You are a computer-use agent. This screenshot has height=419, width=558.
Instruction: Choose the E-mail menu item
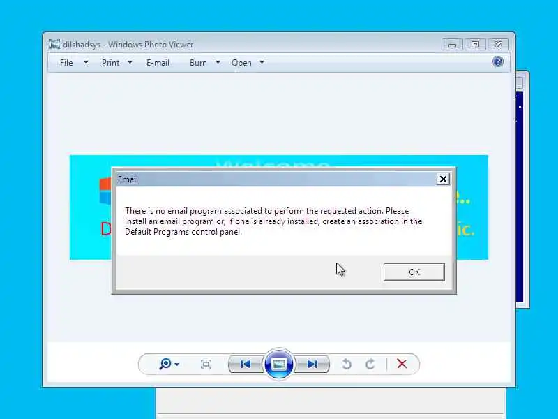(x=158, y=63)
